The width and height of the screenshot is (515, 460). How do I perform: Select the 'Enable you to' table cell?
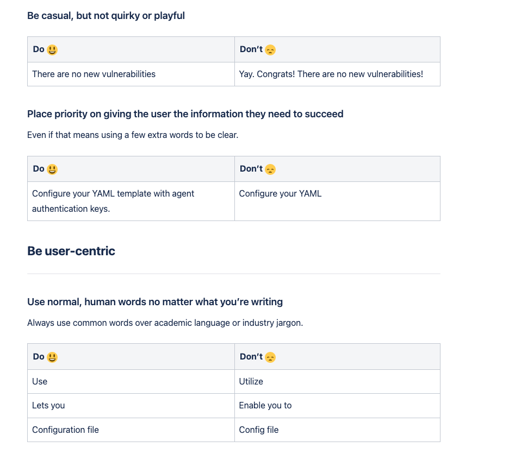pyautogui.click(x=337, y=406)
